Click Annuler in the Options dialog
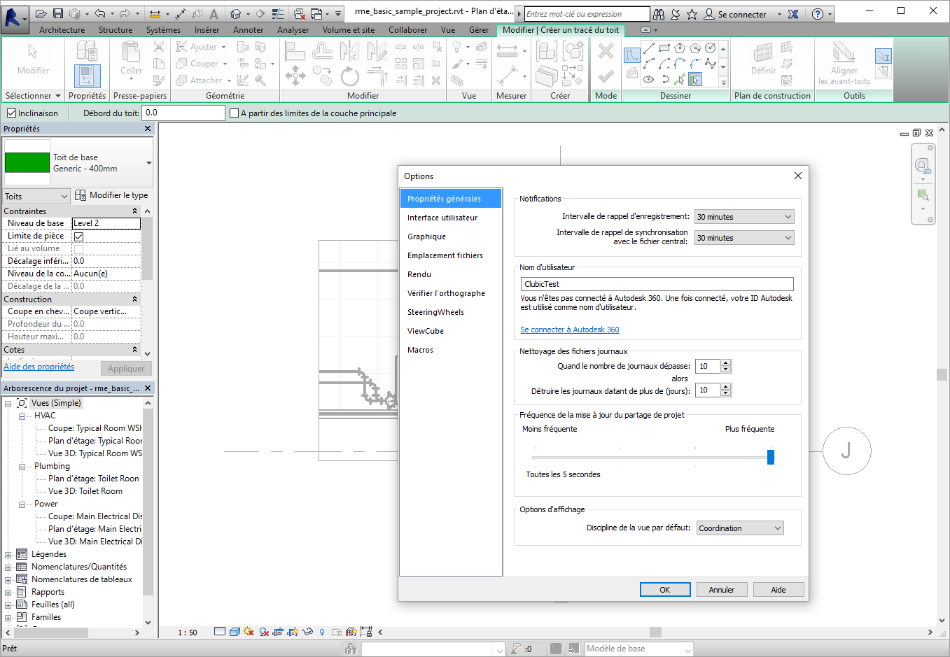 tap(722, 590)
